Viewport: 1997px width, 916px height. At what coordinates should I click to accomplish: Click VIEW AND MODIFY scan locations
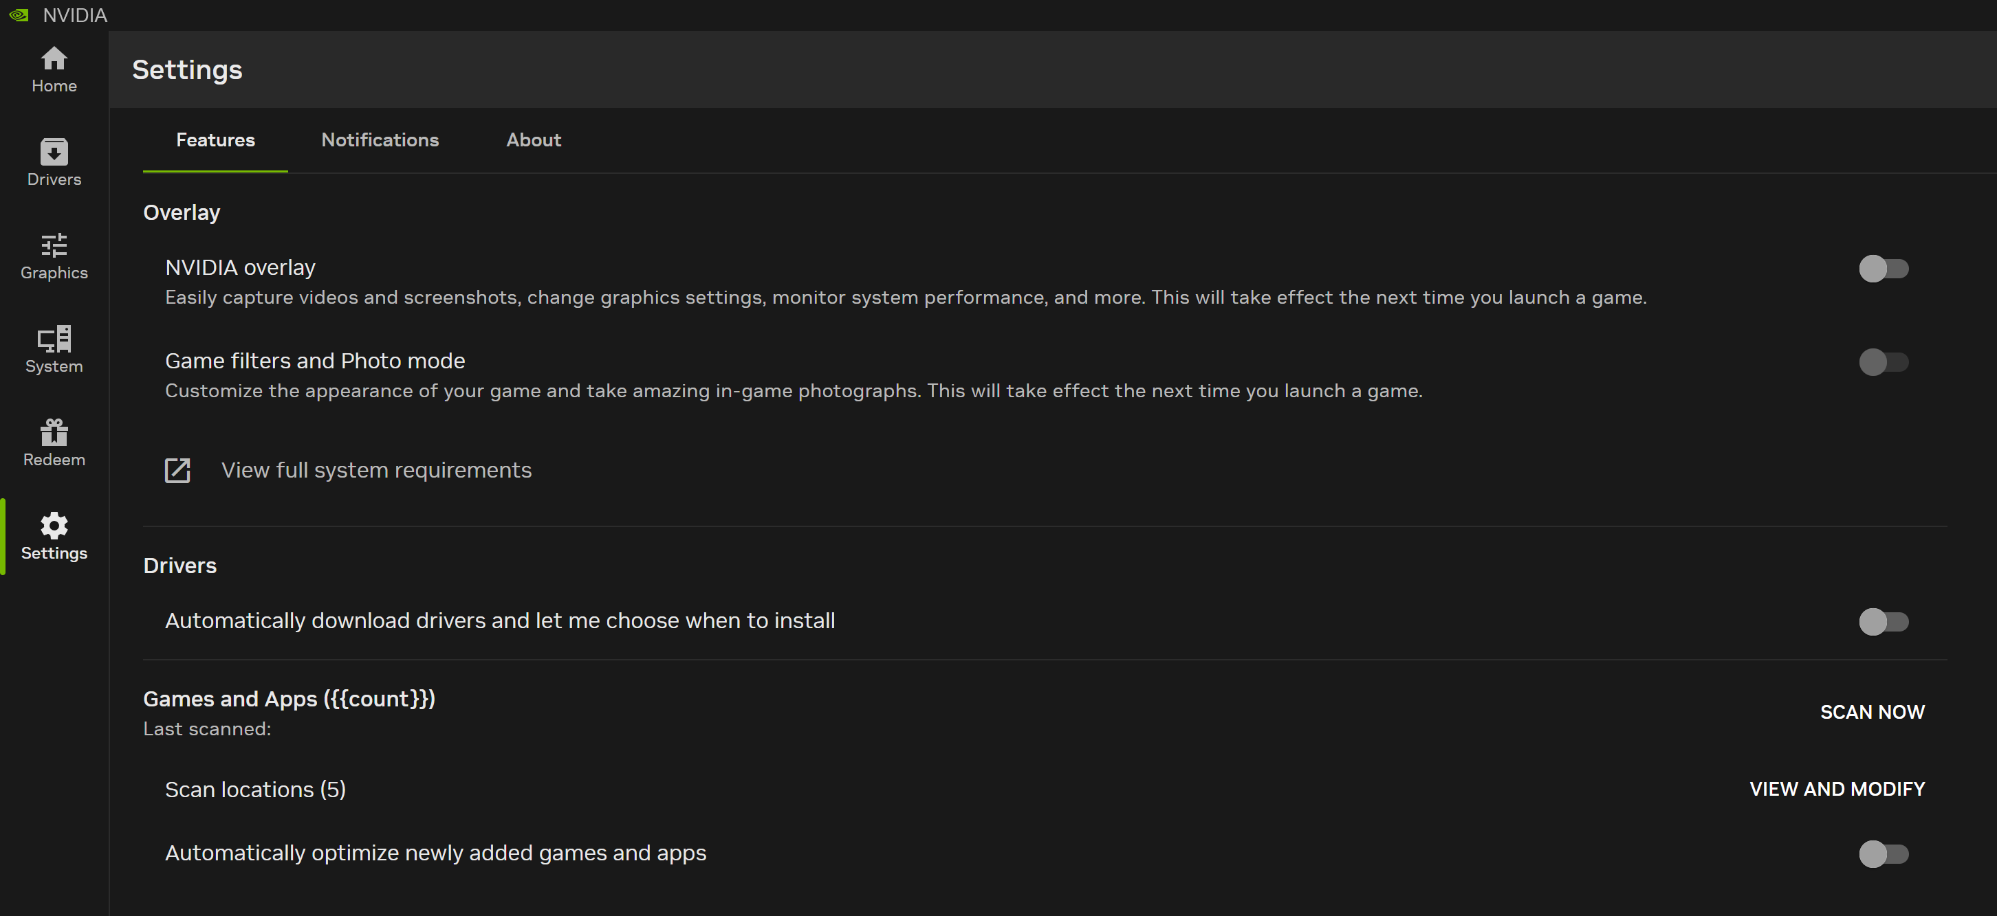(1837, 789)
